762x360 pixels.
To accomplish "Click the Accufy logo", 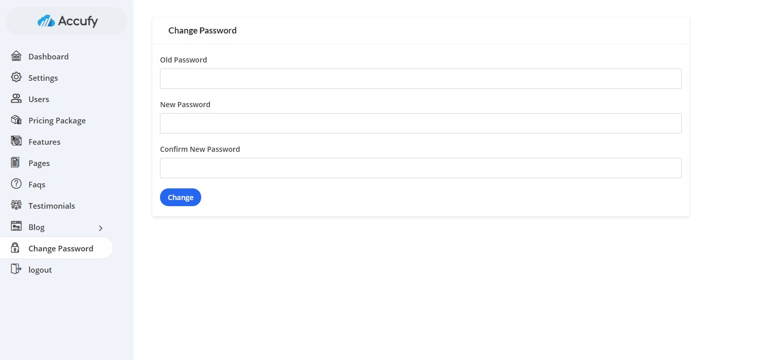I will 67,21.
